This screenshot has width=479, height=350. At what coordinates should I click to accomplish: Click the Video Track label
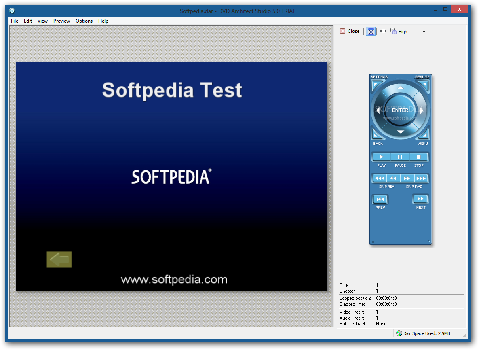pos(352,312)
